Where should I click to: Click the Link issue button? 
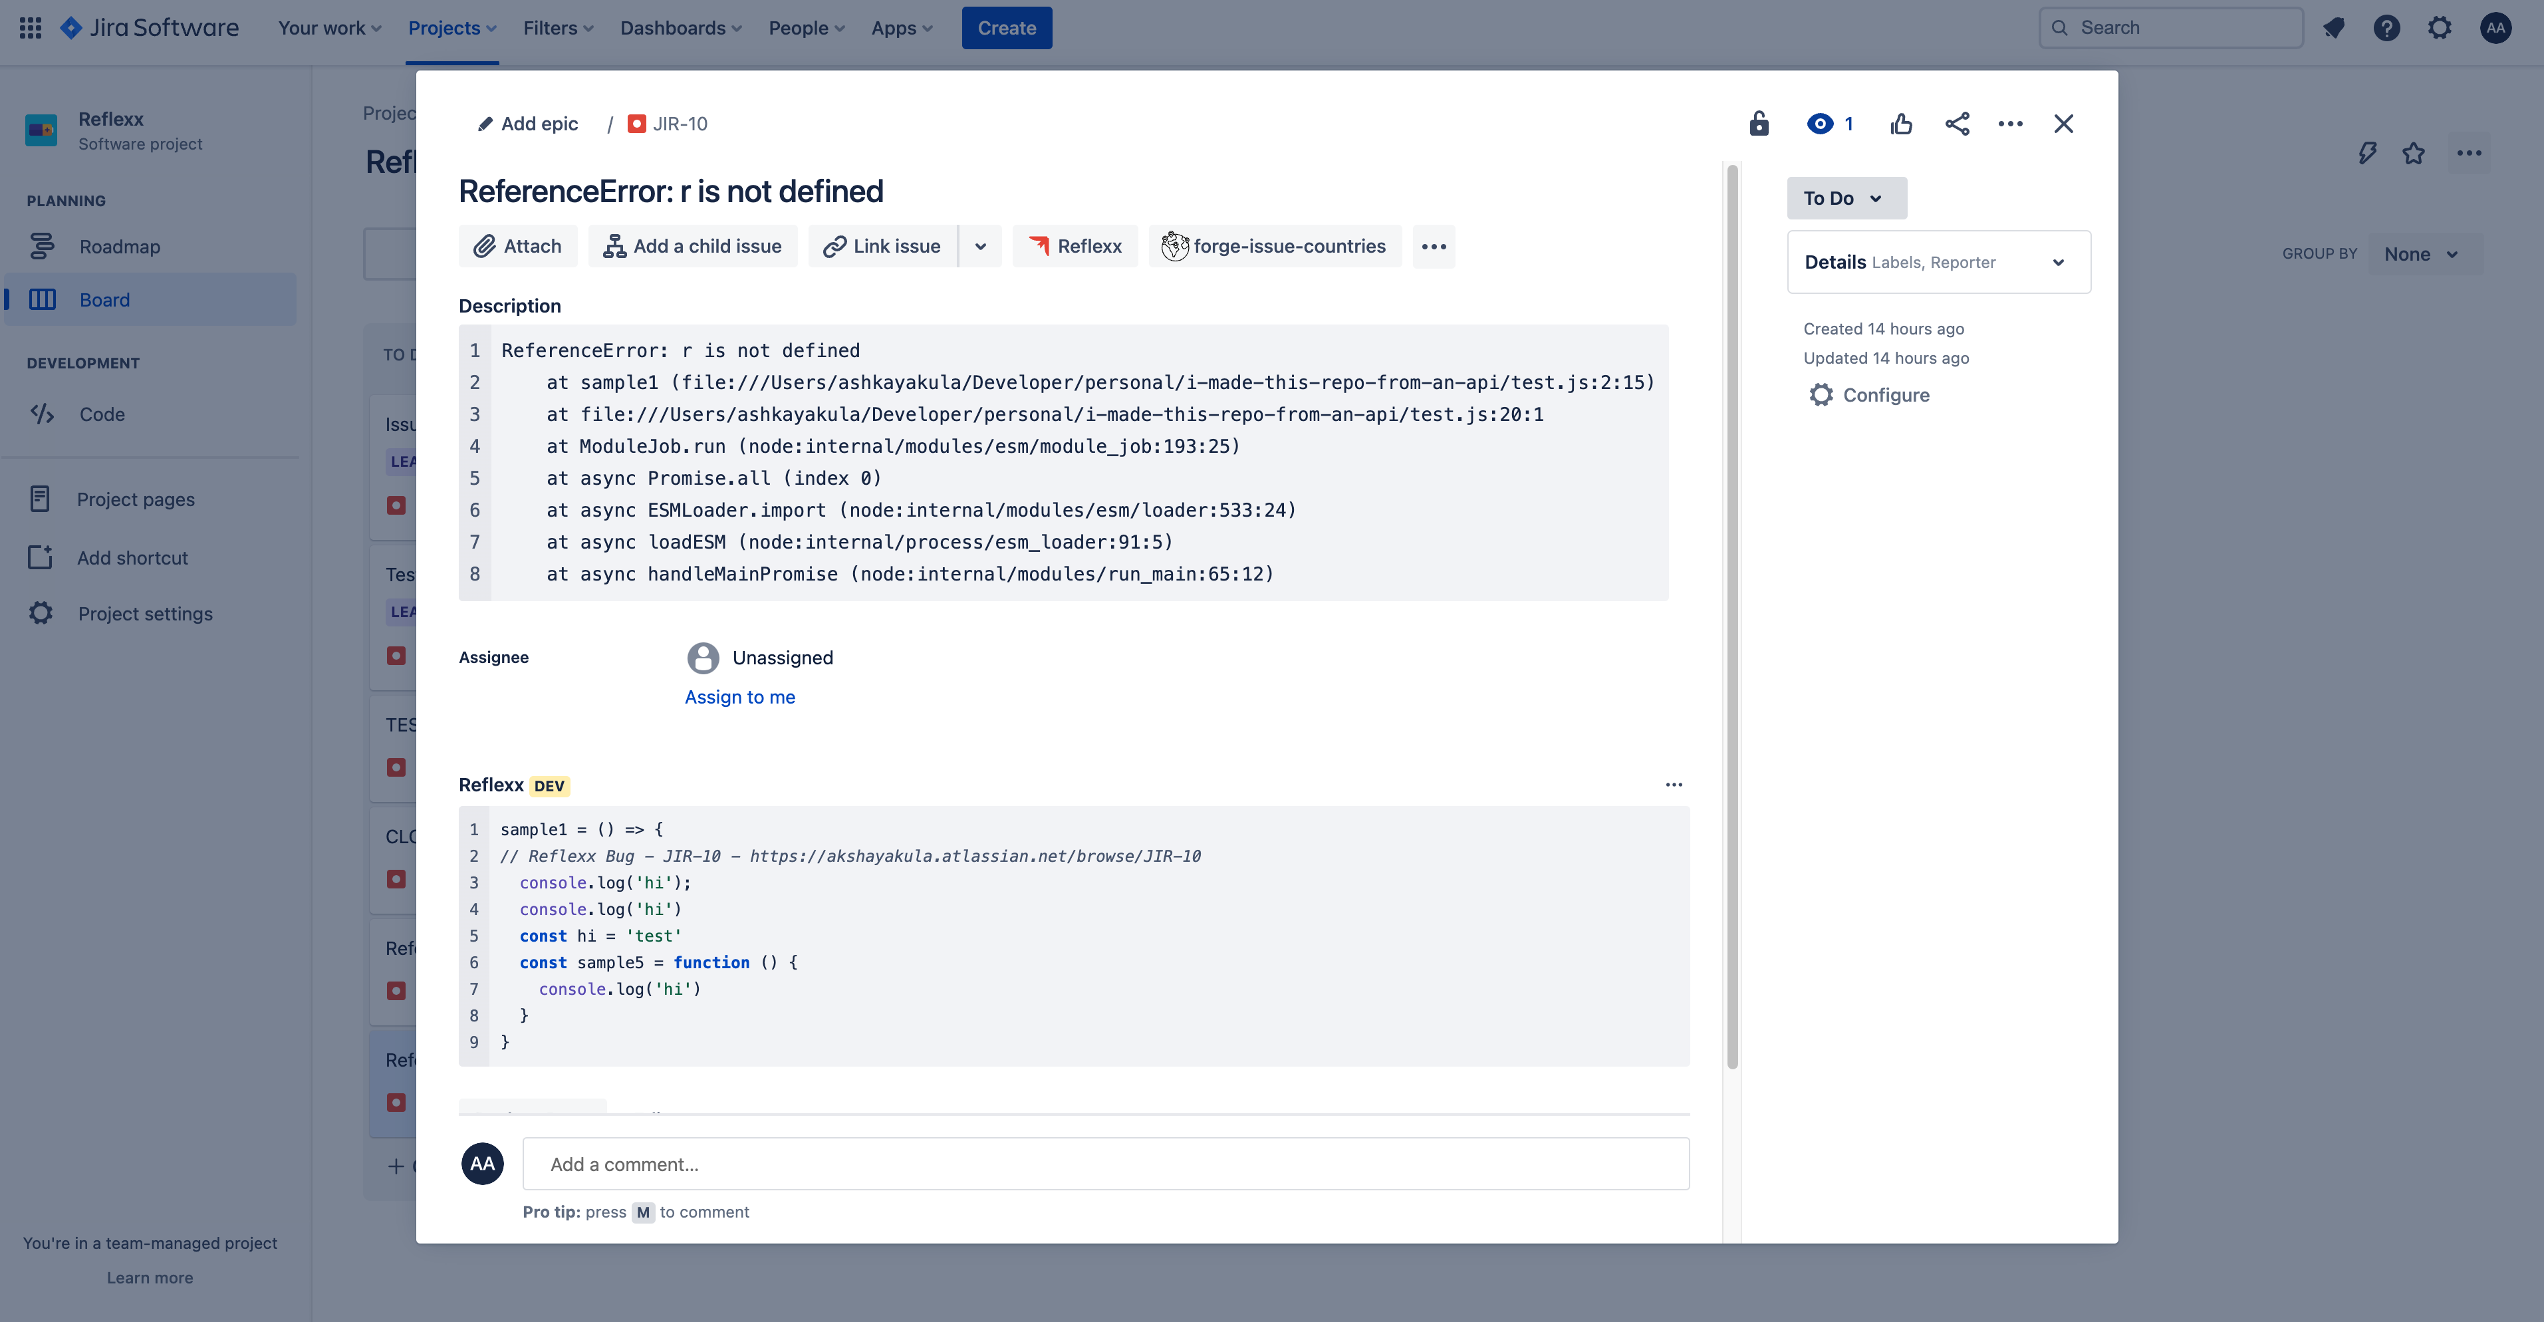[883, 246]
